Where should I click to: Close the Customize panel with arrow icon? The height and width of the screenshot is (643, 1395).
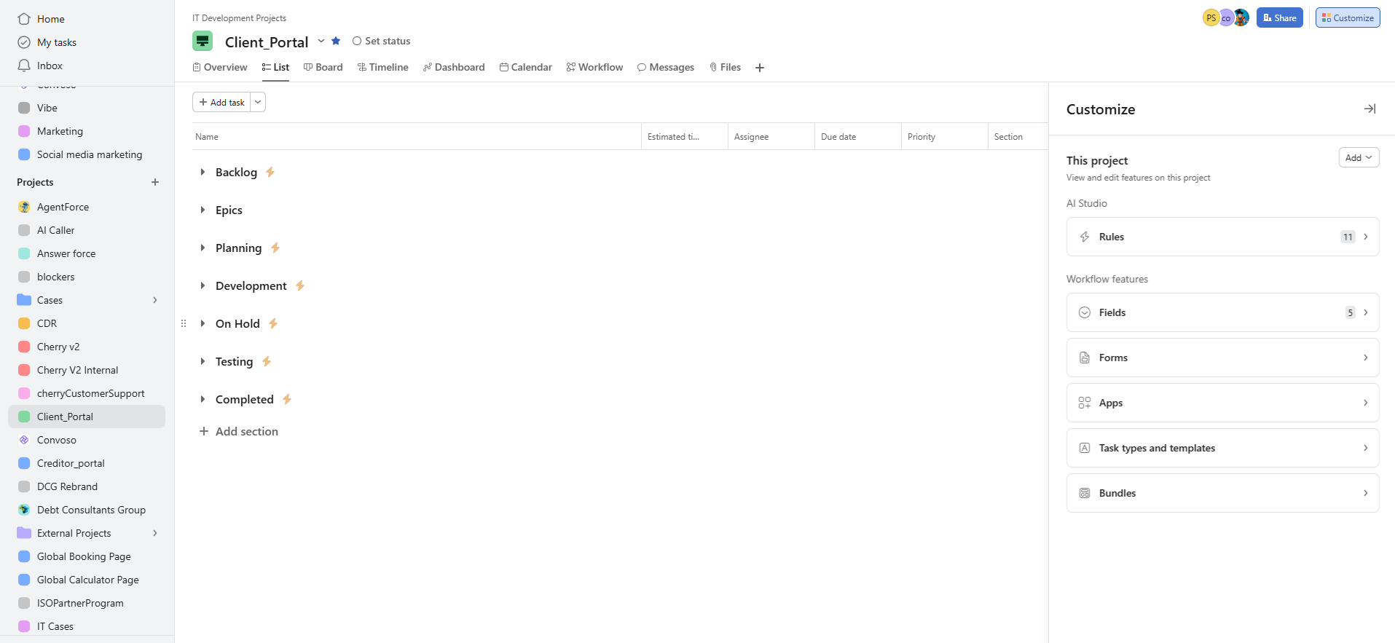[1370, 109]
